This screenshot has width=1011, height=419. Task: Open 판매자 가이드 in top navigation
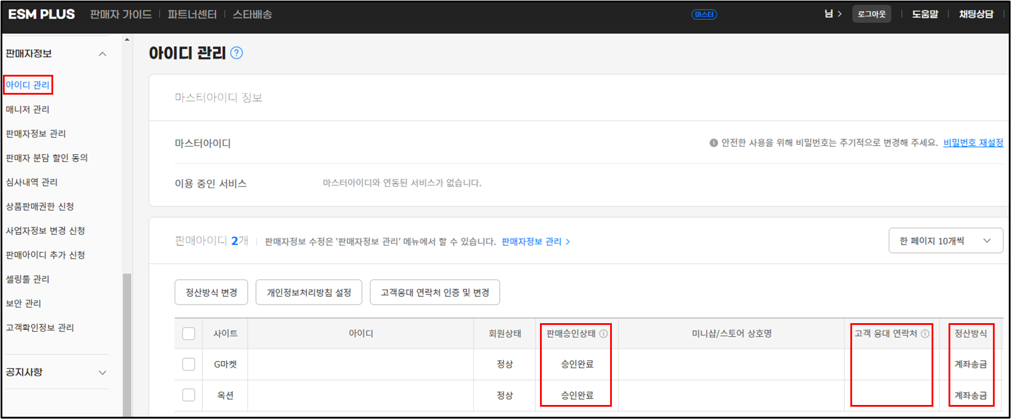pos(121,15)
